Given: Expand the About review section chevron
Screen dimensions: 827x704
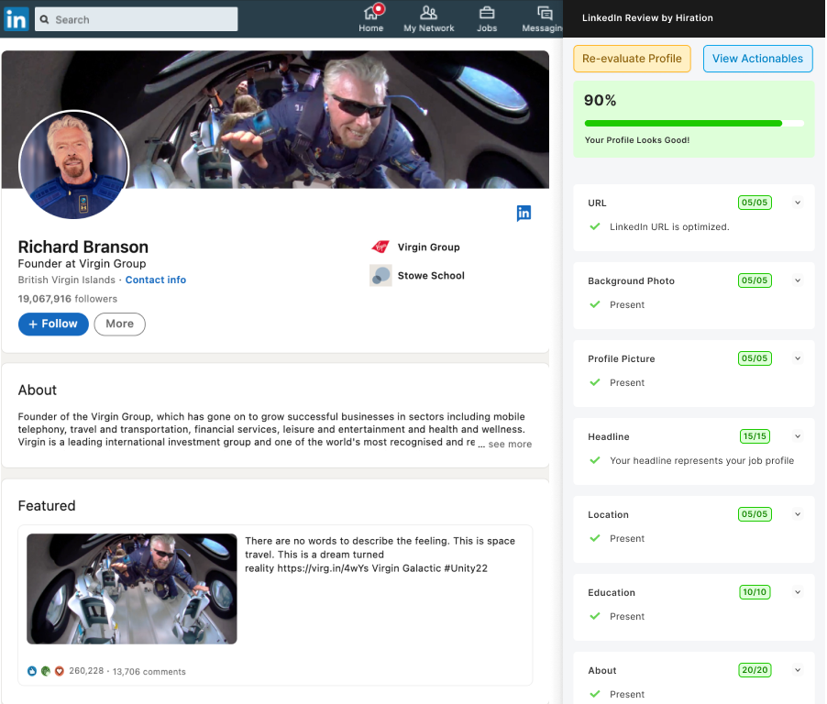Looking at the screenshot, I should (798, 670).
